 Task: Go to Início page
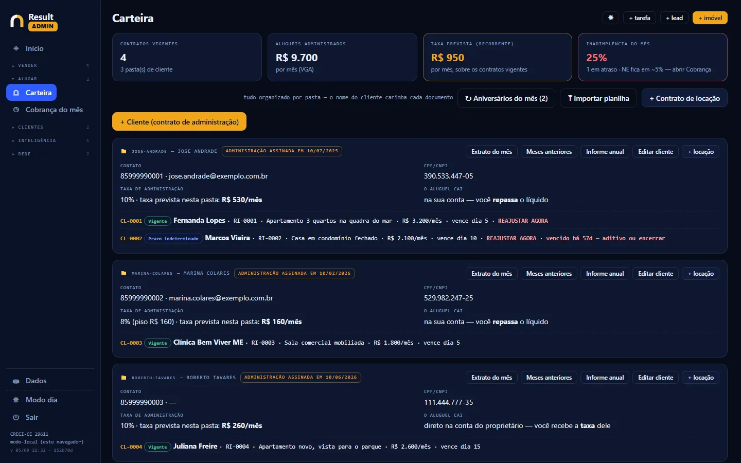tap(28, 48)
